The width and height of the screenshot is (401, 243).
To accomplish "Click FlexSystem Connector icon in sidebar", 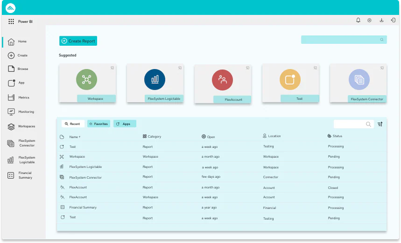I will pyautogui.click(x=11, y=143).
